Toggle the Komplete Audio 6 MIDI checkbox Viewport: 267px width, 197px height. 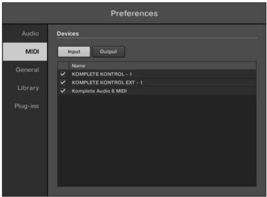point(63,91)
